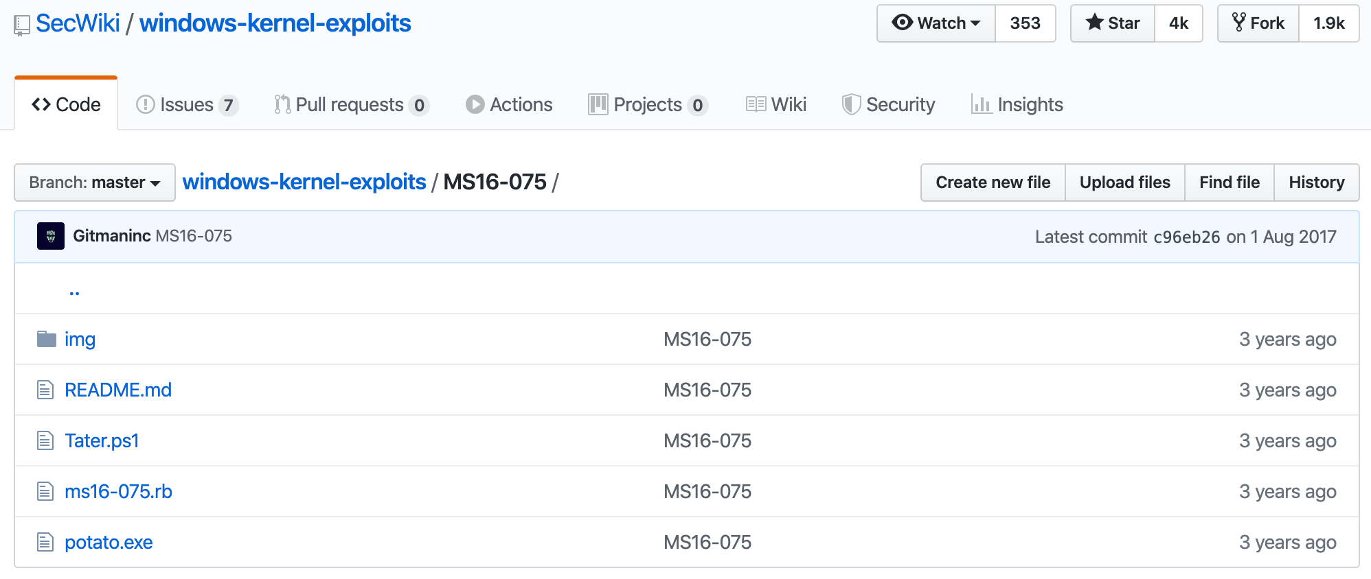The height and width of the screenshot is (579, 1371).
Task: Star the repository
Action: point(1113,23)
